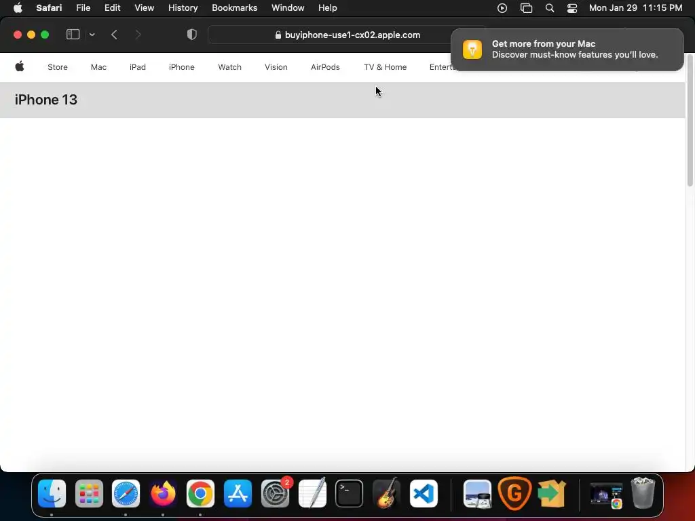Image resolution: width=695 pixels, height=521 pixels.
Task: Click the Apple logo in site navigation
Action: pos(20,67)
